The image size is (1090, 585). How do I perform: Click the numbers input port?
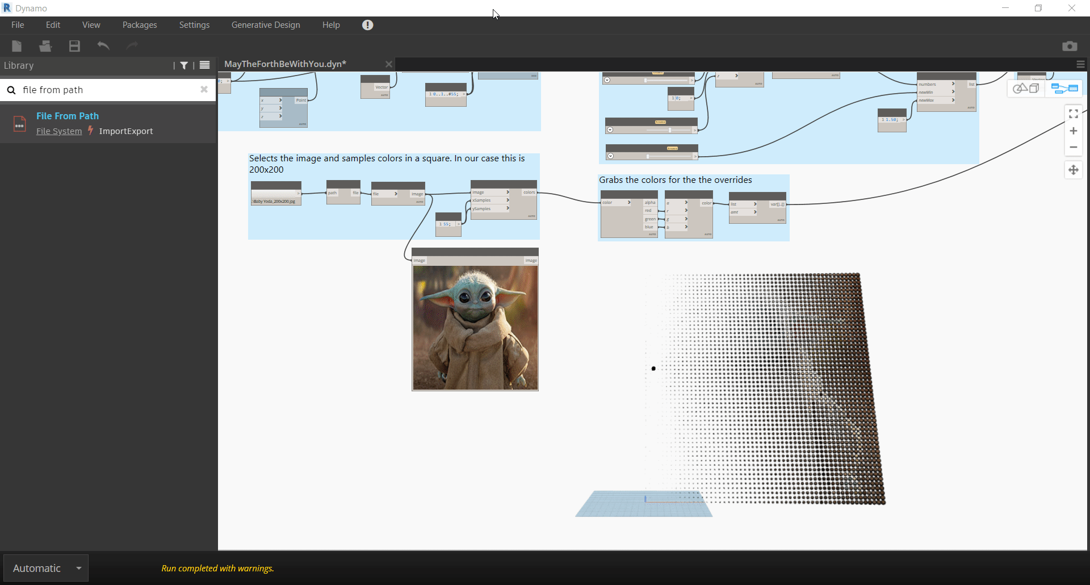(x=936, y=84)
